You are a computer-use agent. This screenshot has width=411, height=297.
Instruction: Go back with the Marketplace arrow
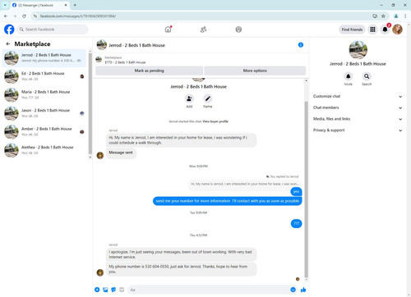click(8, 43)
